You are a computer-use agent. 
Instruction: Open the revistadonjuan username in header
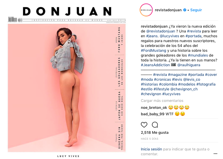[x=168, y=10]
